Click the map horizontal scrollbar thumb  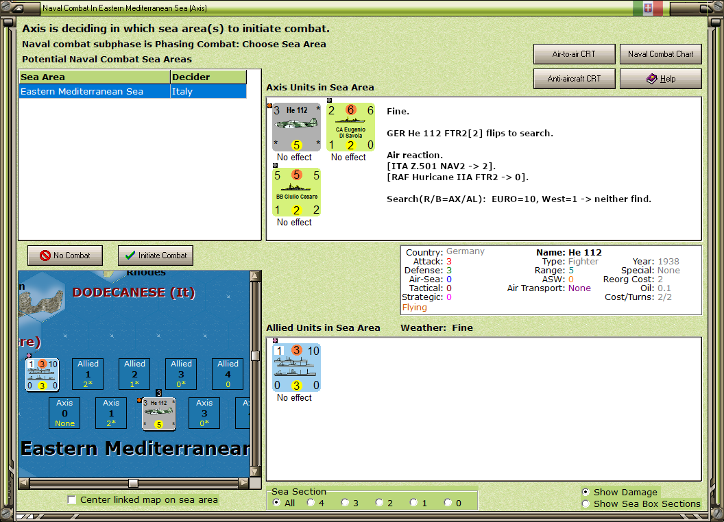(x=133, y=483)
